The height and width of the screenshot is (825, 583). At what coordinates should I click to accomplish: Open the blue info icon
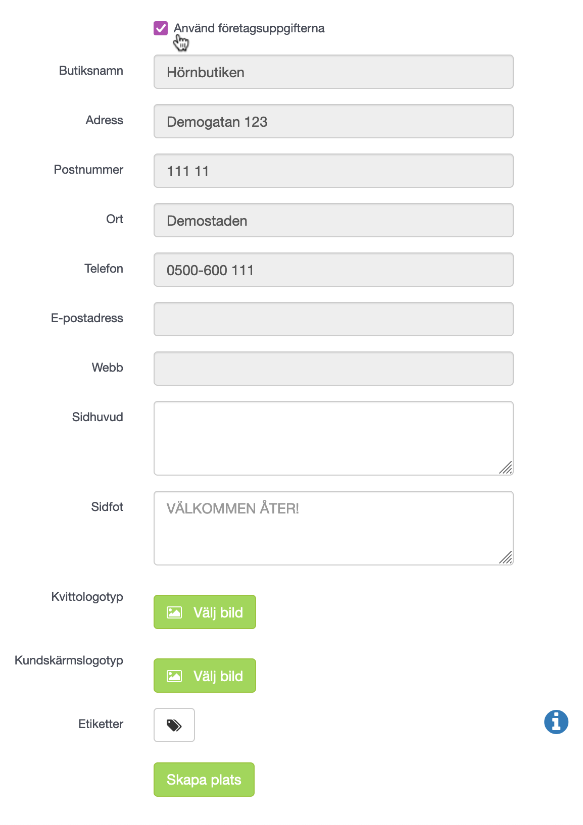[556, 721]
